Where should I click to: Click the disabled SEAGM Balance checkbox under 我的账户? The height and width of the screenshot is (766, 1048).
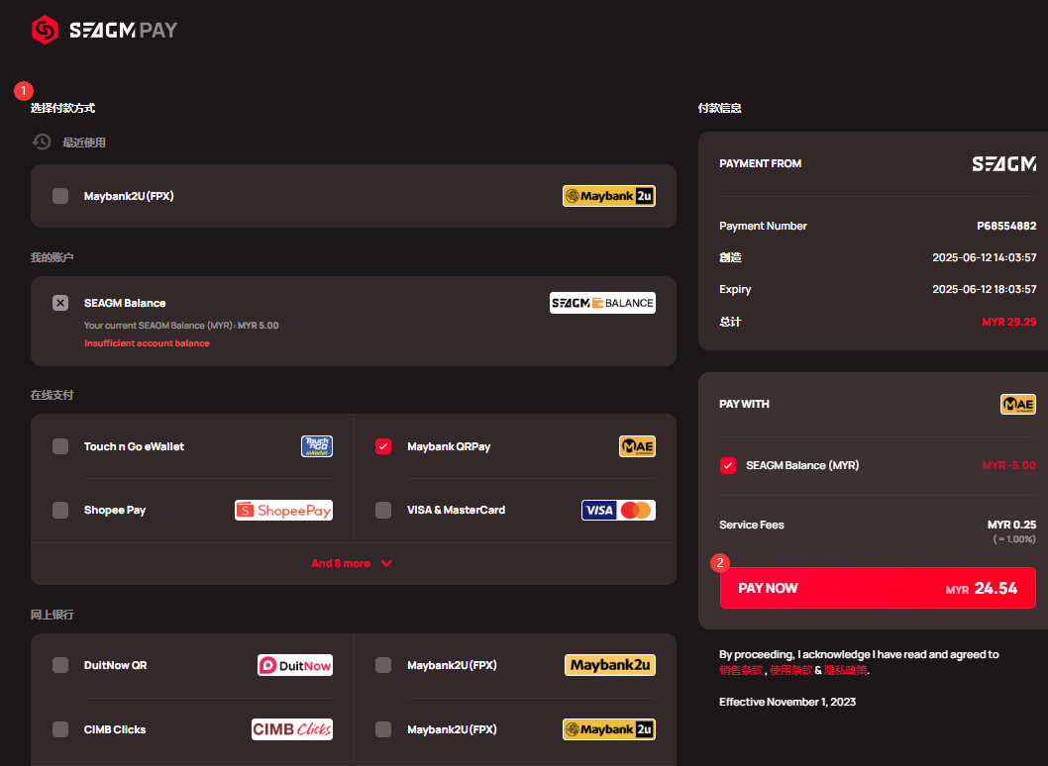[x=60, y=303]
